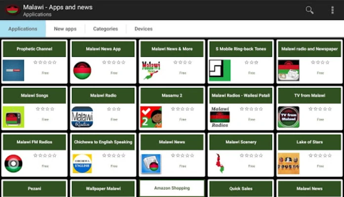This screenshot has width=344, height=197.
Task: Open the Malawi FM Radios disc icon
Action: 13,164
